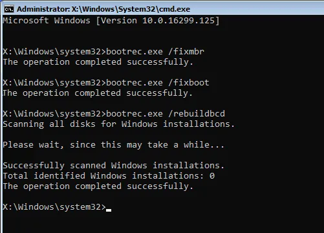Click the bootrec.exe /fixboot command line

pyautogui.click(x=106, y=83)
